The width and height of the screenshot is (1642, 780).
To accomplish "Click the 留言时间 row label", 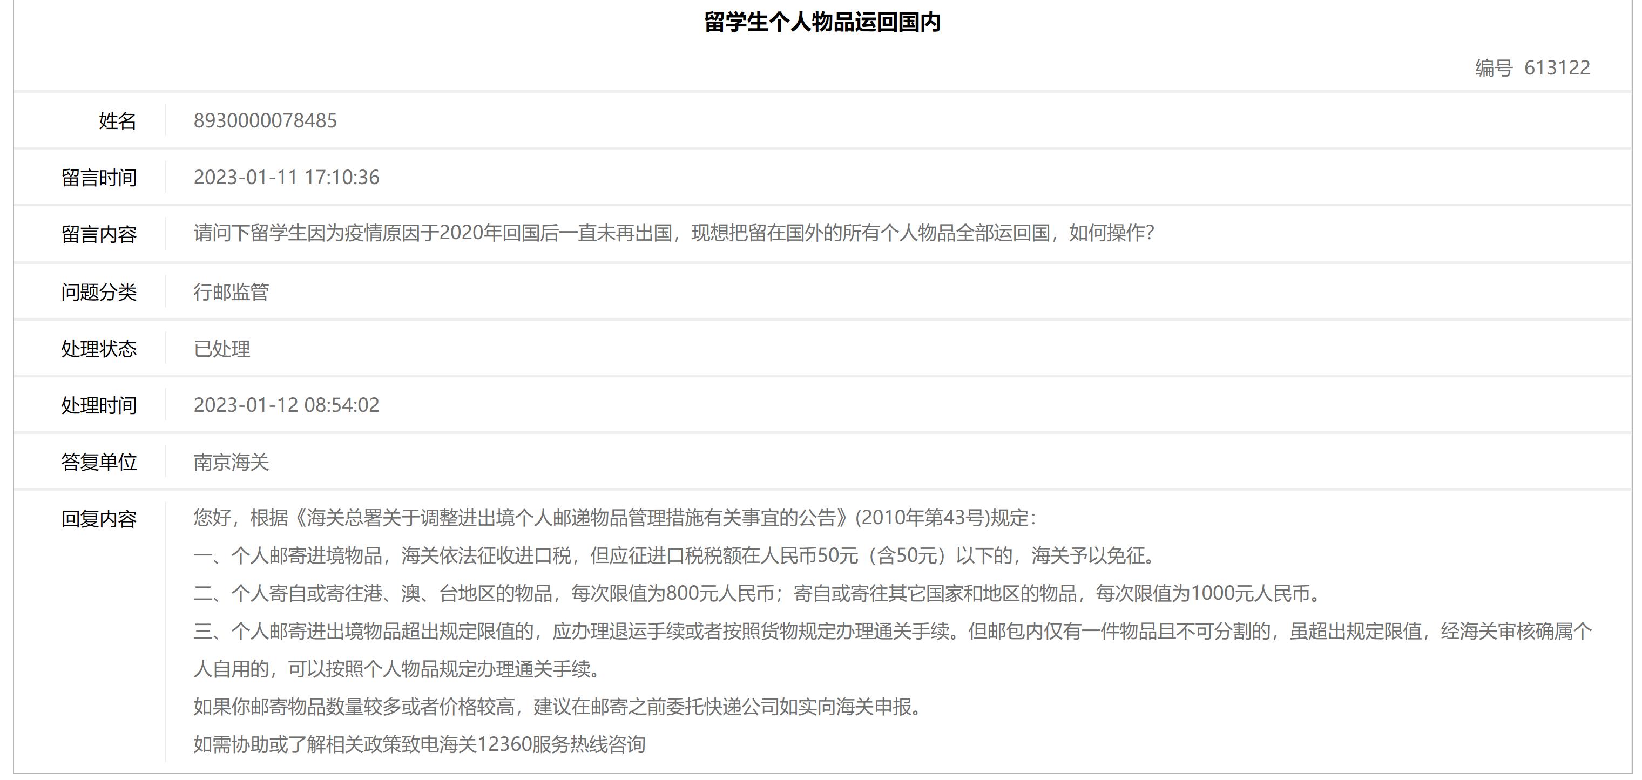I will click(x=100, y=177).
